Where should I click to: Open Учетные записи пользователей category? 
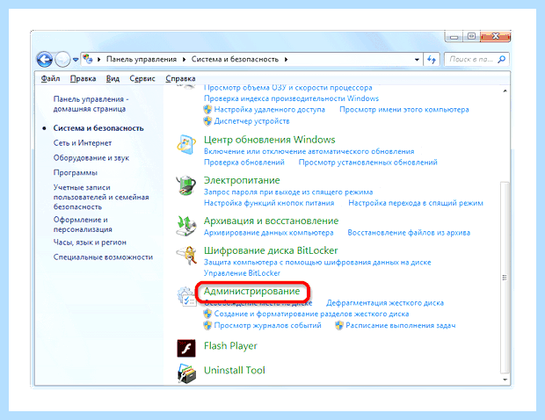click(101, 197)
